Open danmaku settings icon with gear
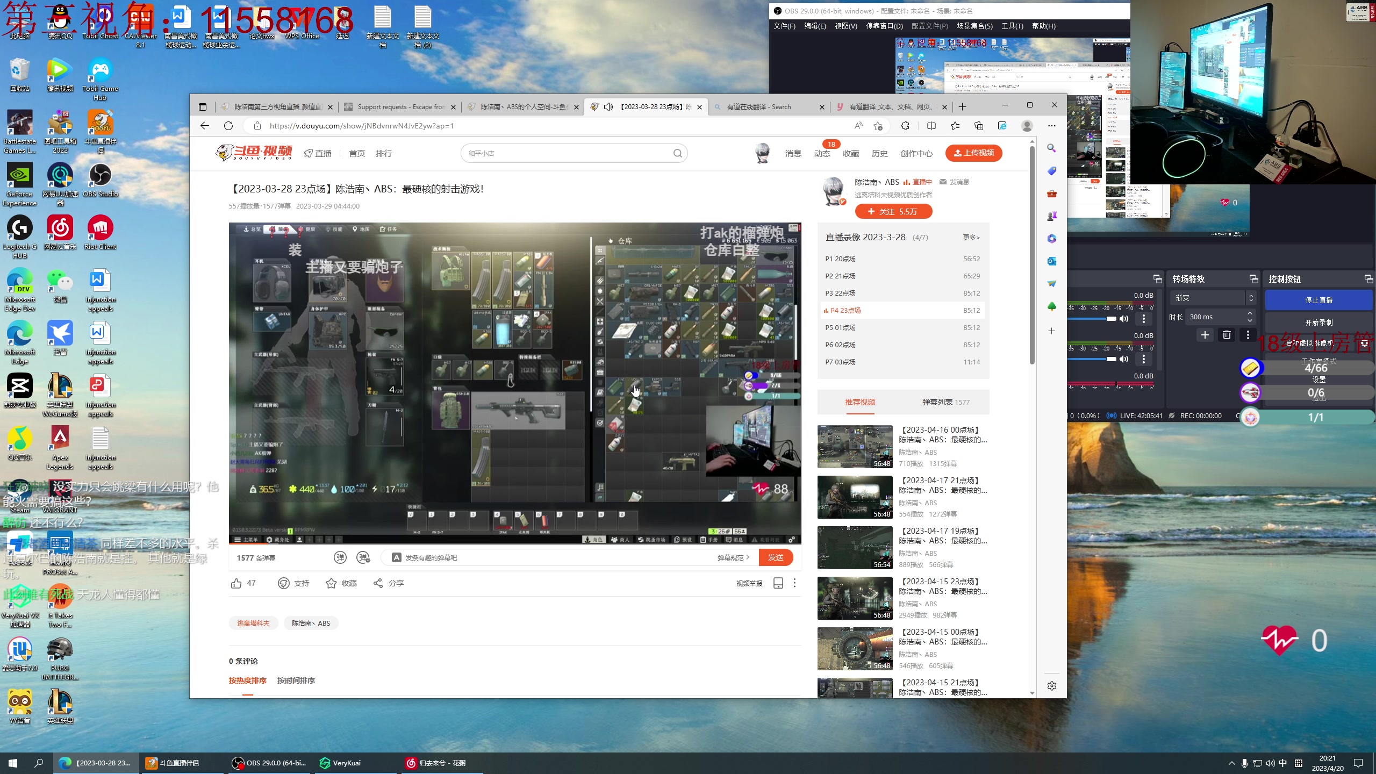This screenshot has width=1376, height=774. click(x=364, y=557)
